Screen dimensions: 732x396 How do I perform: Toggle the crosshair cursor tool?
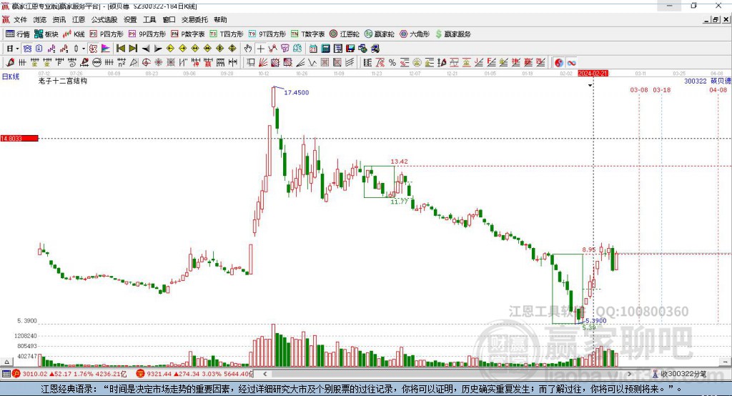point(260,49)
